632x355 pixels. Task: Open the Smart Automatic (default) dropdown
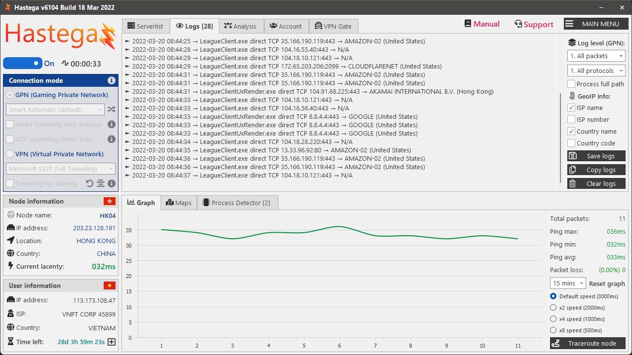pyautogui.click(x=55, y=109)
